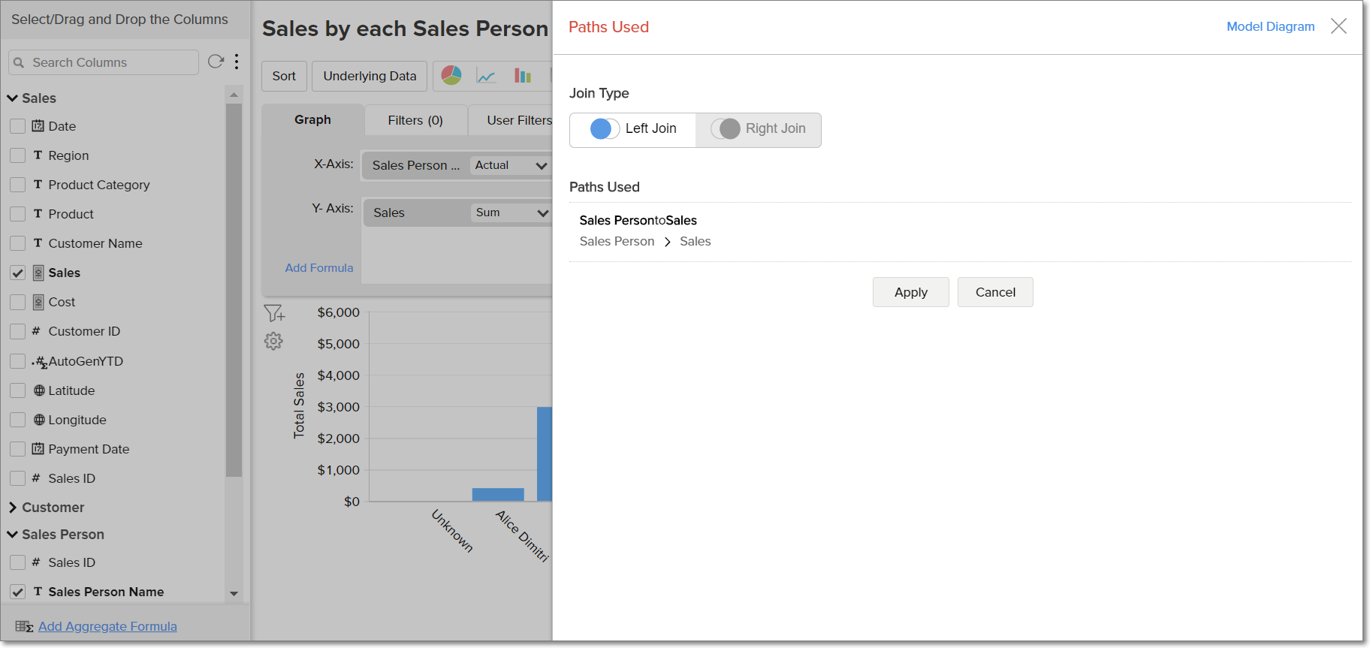Open the three-dot column options menu

click(x=237, y=62)
